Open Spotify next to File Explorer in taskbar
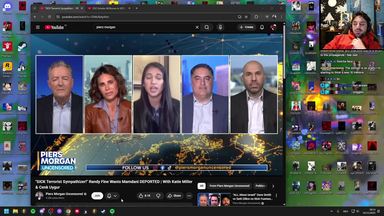The width and height of the screenshot is (384, 216). pyautogui.click(x=33, y=211)
